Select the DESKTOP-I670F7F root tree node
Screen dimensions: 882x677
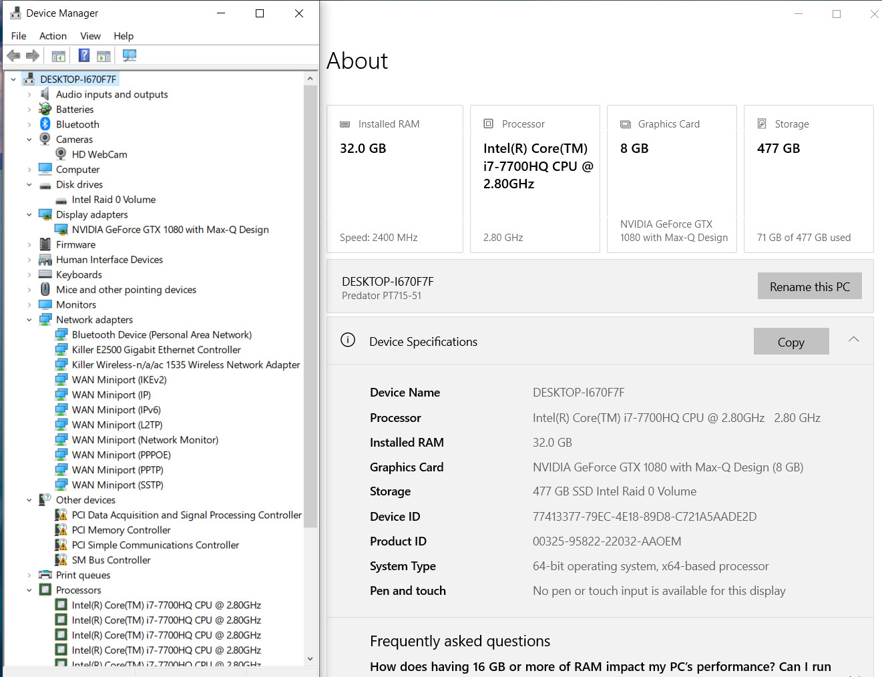78,79
